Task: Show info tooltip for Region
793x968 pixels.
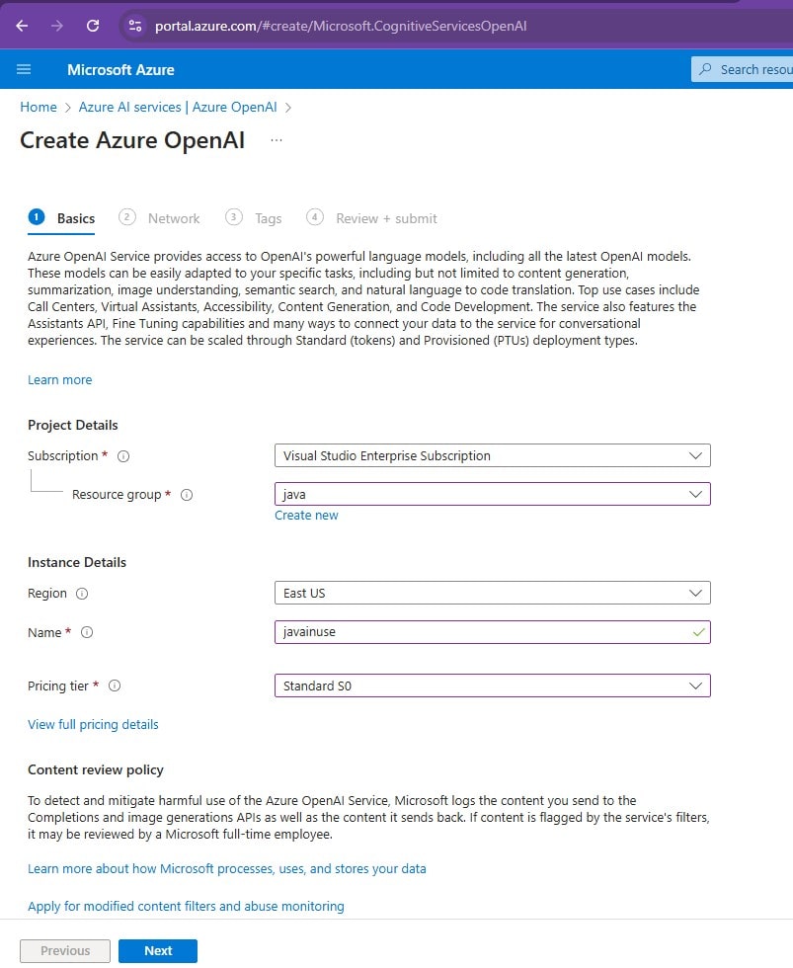Action: [81, 594]
